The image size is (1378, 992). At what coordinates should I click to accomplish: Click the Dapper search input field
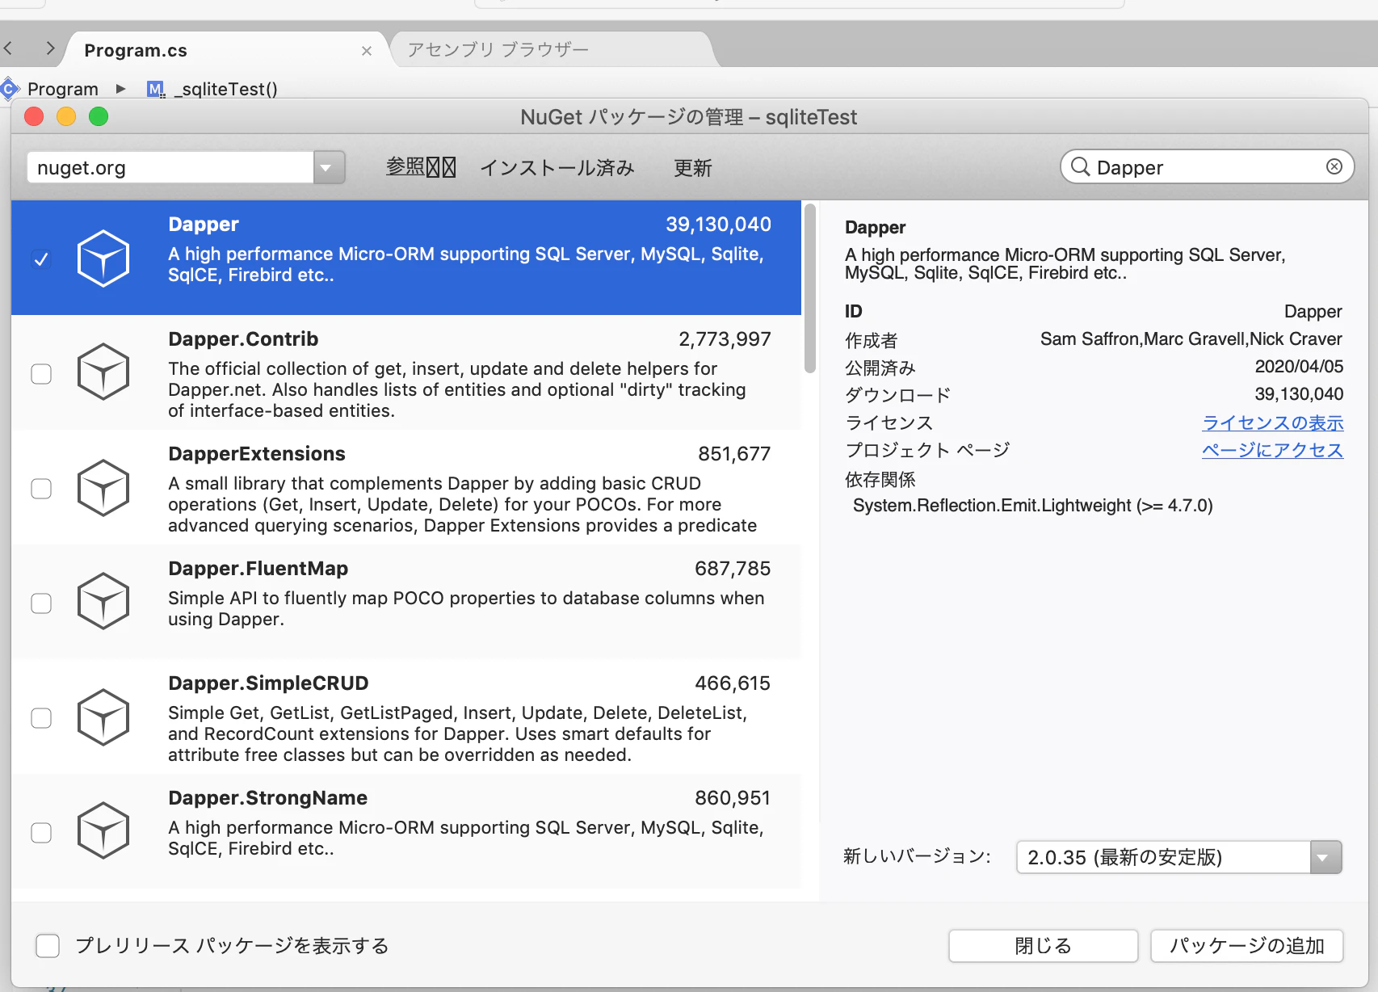tap(1208, 167)
